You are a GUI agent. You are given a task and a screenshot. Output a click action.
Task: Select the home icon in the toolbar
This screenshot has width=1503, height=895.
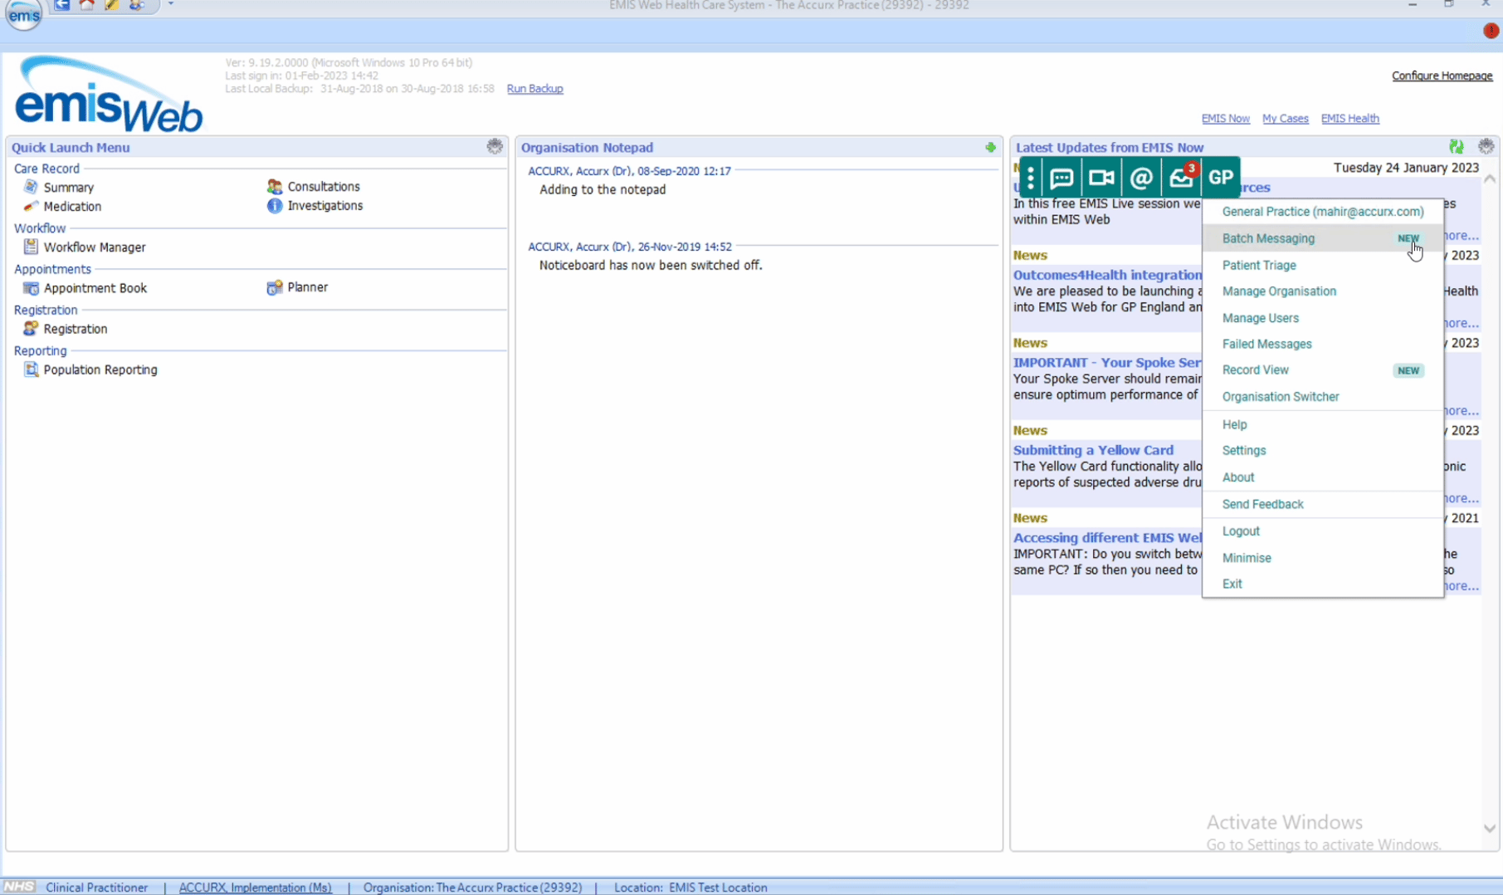86,5
